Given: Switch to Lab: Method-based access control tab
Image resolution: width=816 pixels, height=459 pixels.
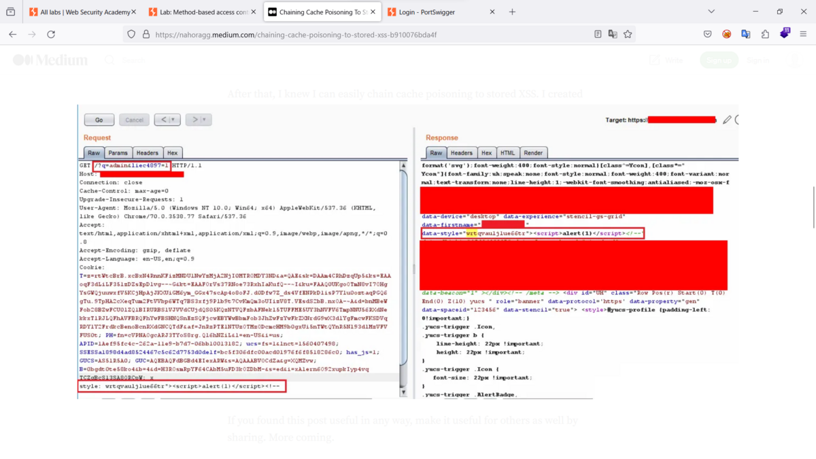Looking at the screenshot, I should click(203, 12).
